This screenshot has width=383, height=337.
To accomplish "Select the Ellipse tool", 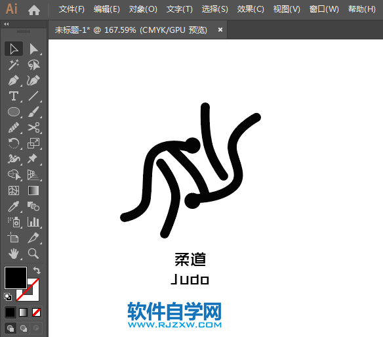I will (14, 112).
